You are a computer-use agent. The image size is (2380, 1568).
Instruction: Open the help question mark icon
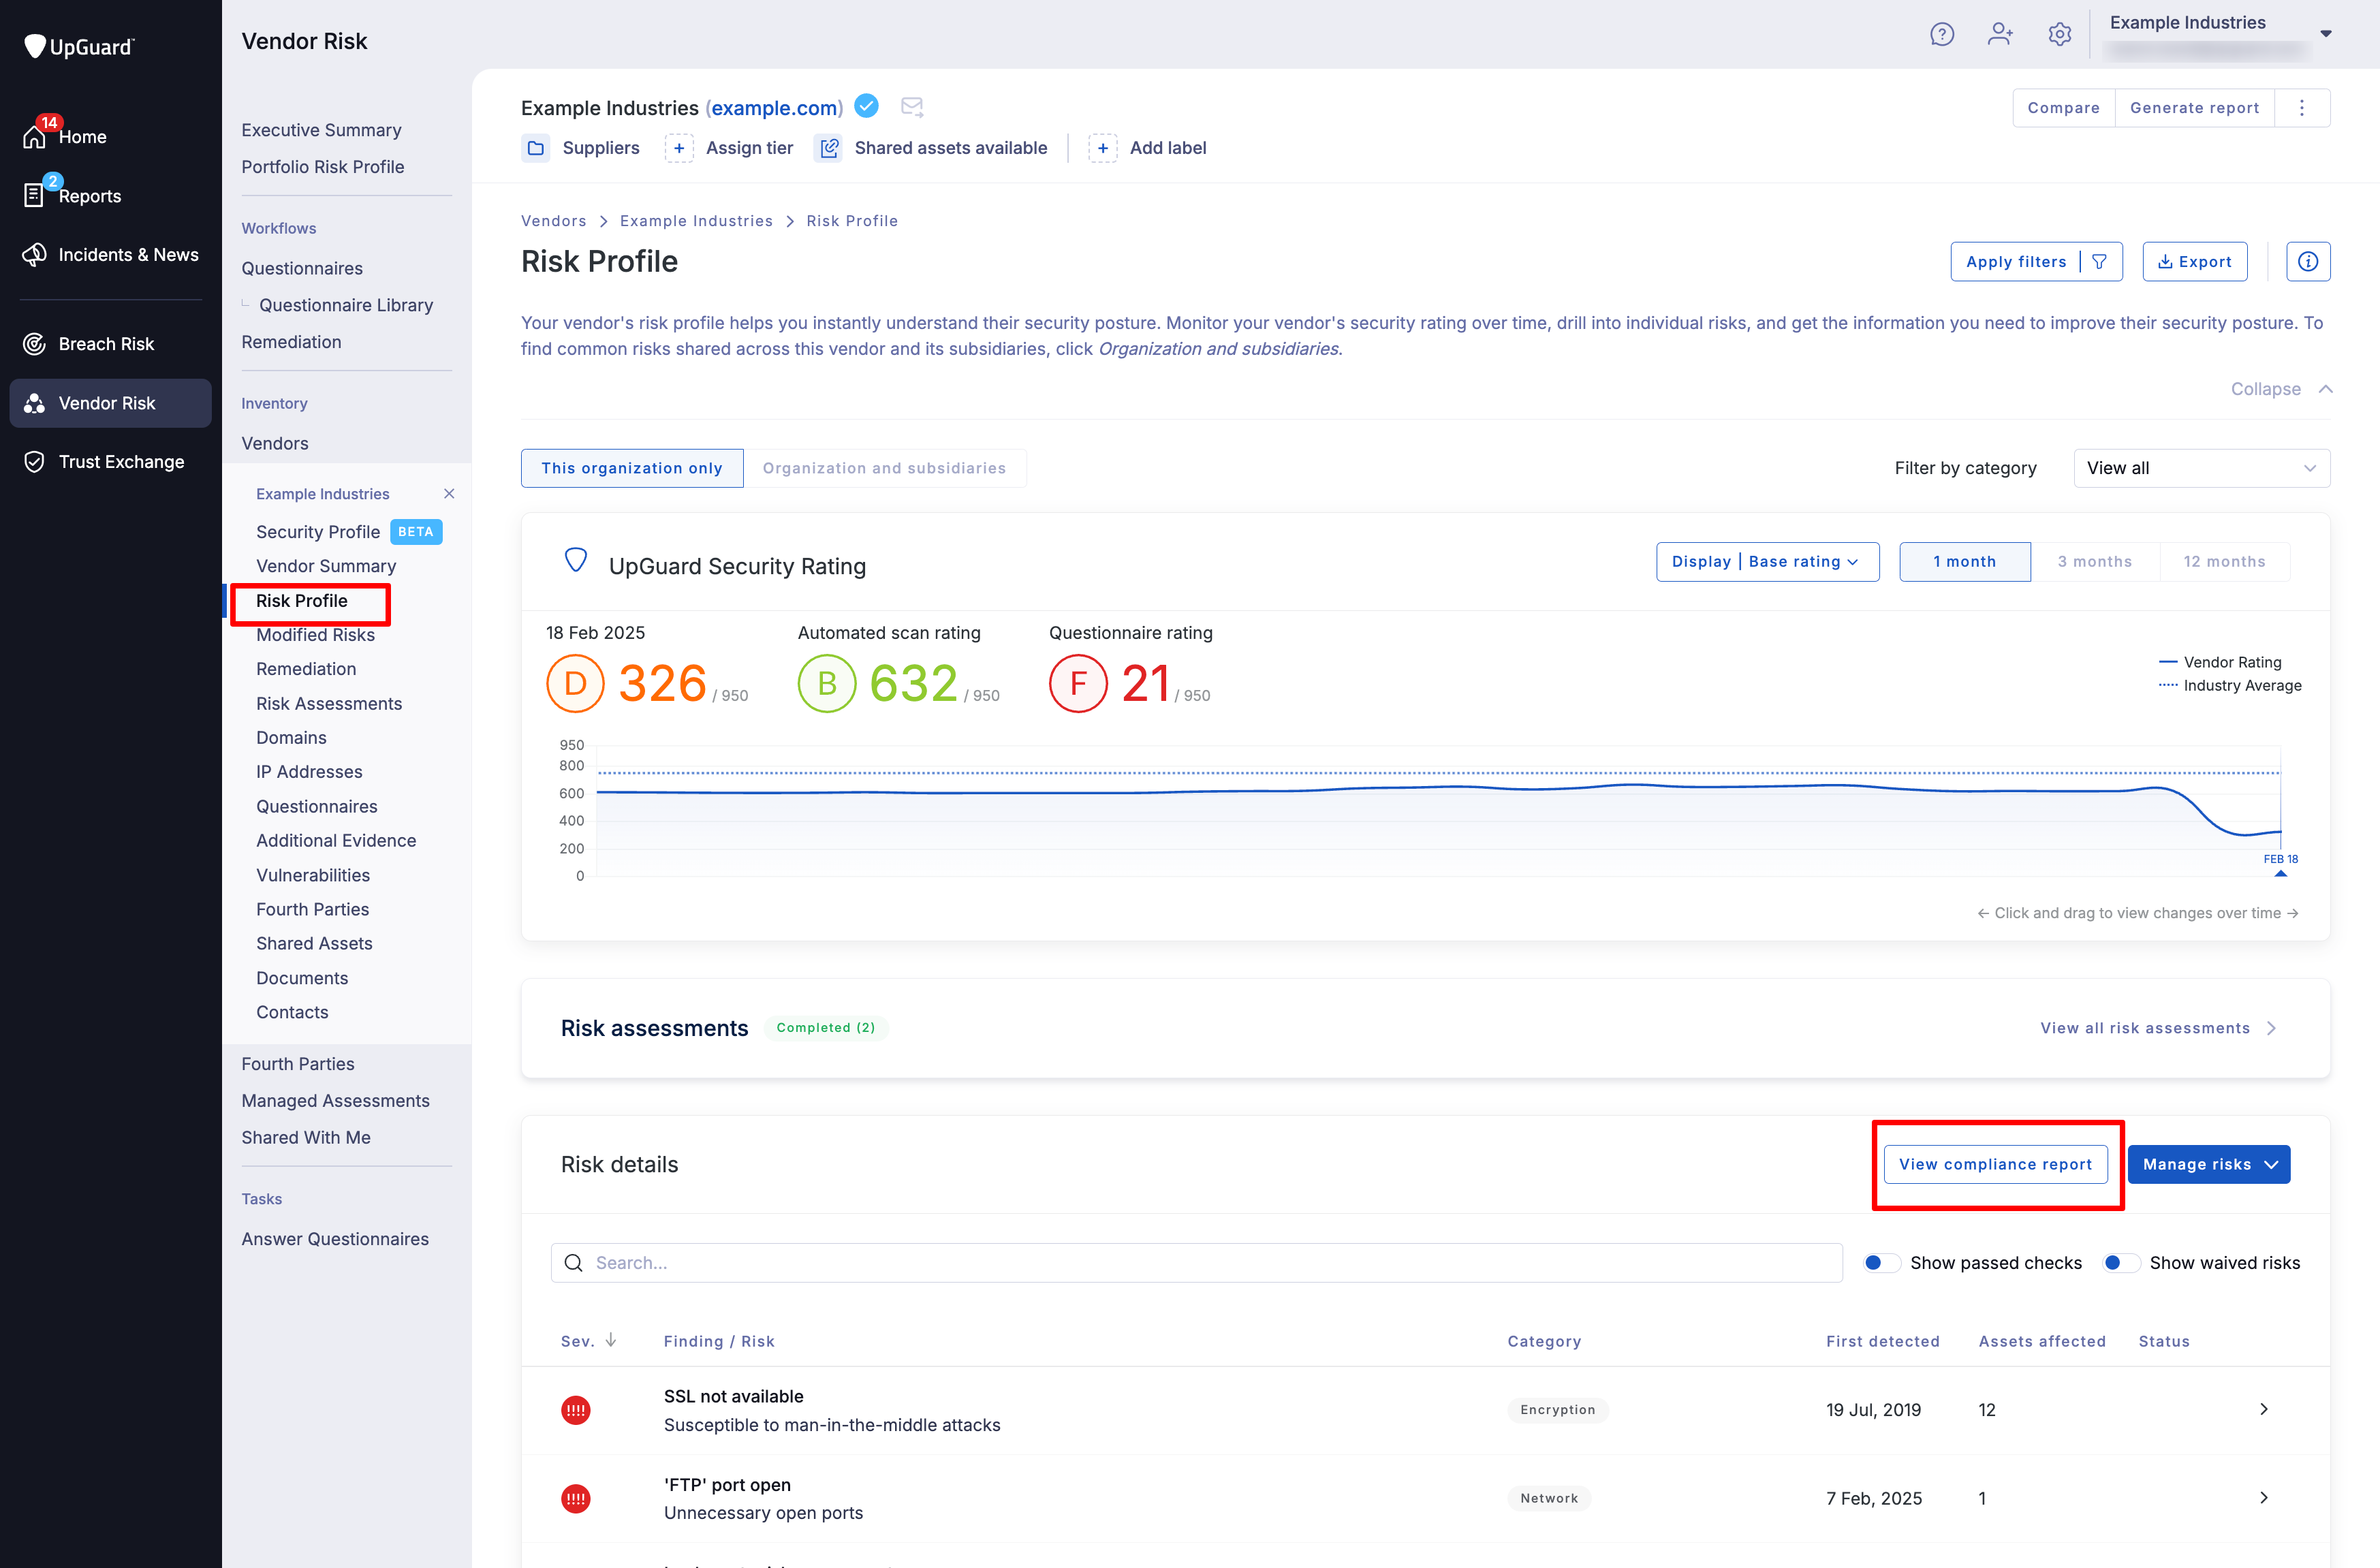pos(1942,33)
